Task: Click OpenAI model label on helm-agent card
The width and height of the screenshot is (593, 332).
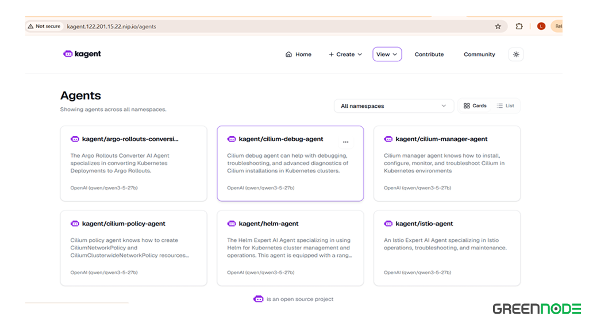Action: click(x=260, y=272)
